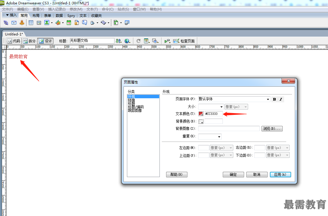Select 链接 category in list
The height and width of the screenshot is (216, 328).
tap(132, 101)
